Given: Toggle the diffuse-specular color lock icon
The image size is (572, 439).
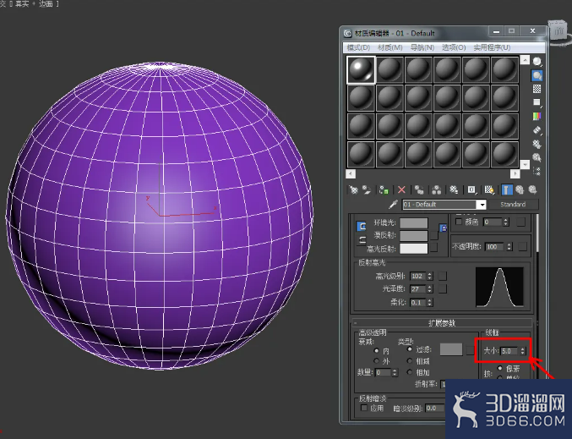Looking at the screenshot, I should coord(362,240).
